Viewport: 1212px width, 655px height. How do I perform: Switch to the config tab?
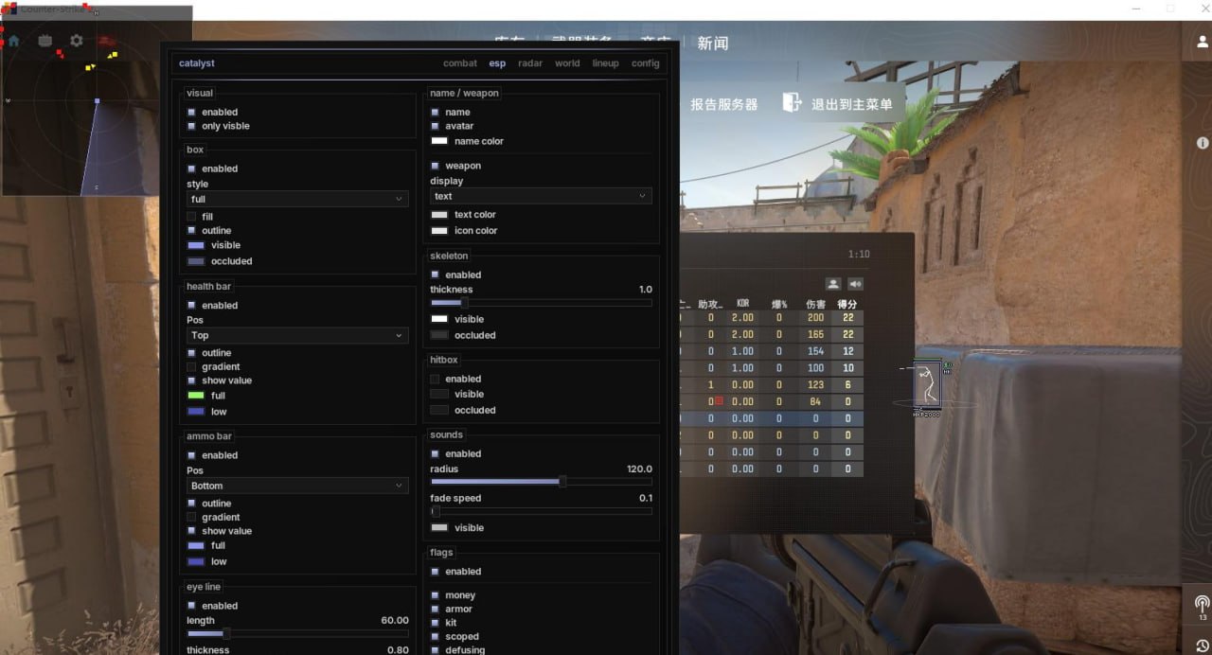[645, 63]
